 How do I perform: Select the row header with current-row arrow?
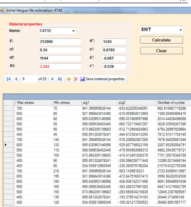point(8,145)
